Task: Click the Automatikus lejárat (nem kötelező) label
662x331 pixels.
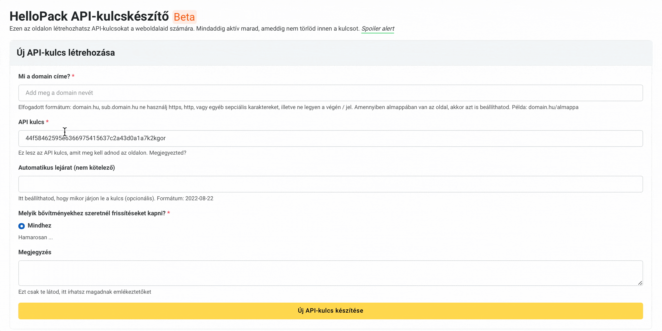Action: 66,168
